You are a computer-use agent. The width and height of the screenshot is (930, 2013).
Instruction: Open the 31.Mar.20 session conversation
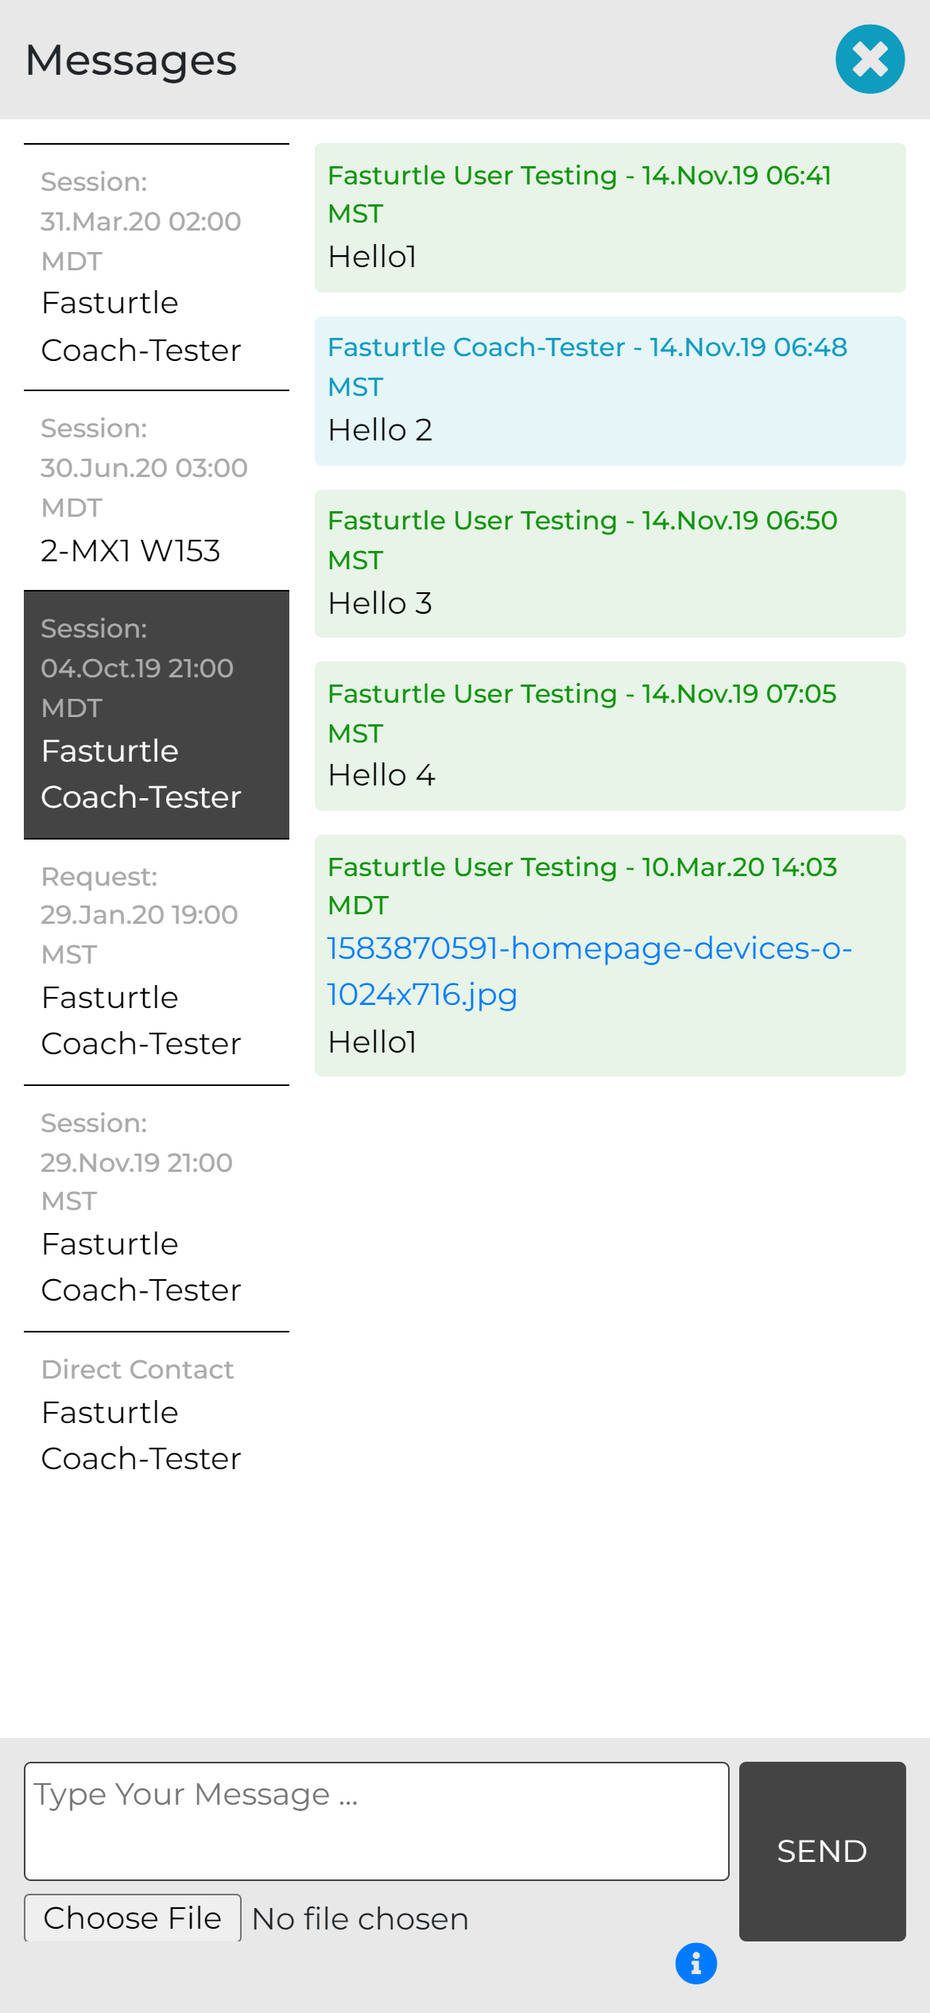click(157, 267)
